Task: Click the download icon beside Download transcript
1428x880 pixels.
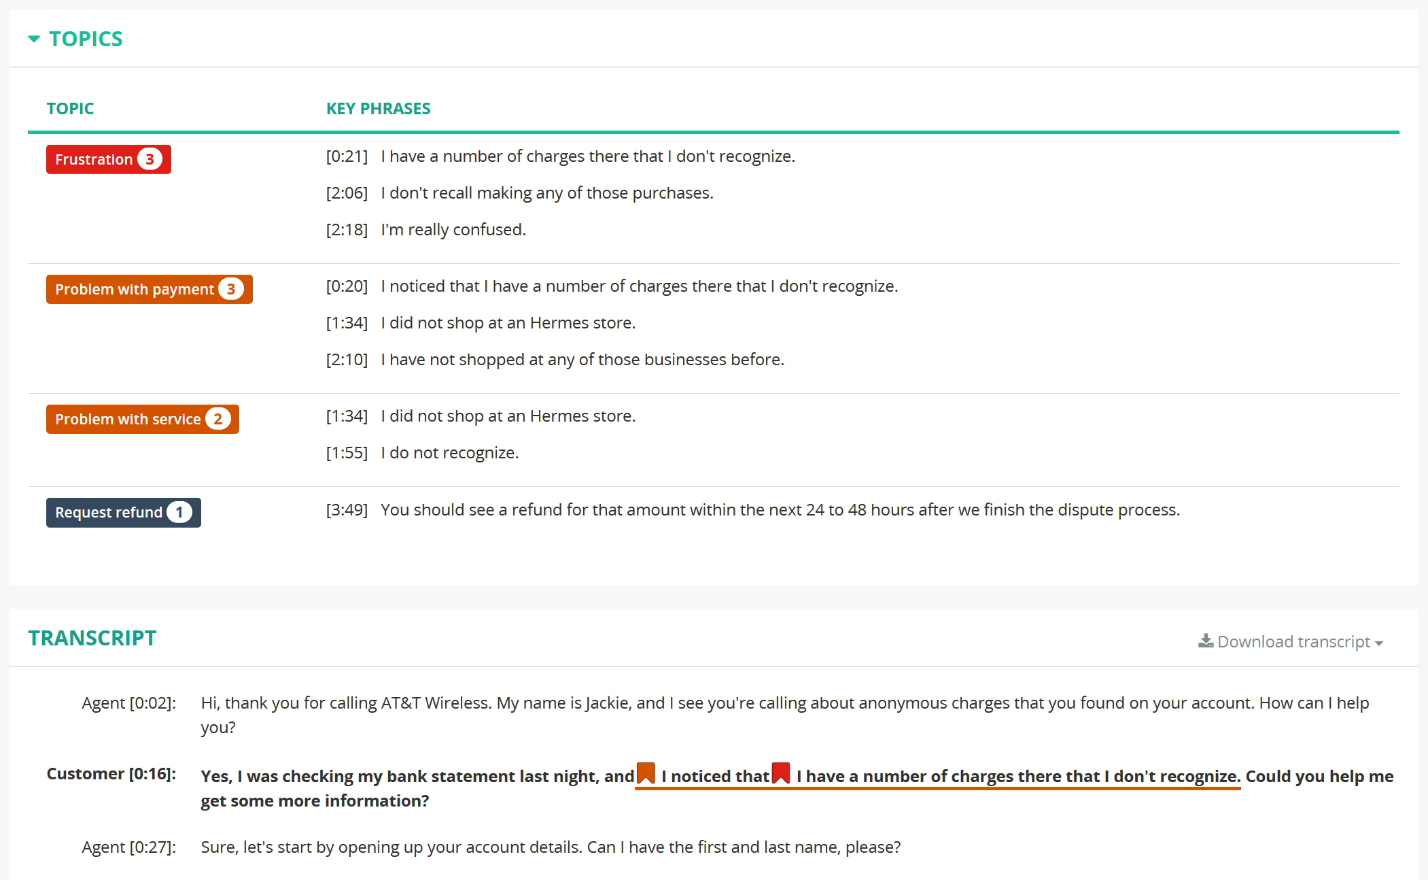Action: tap(1206, 640)
